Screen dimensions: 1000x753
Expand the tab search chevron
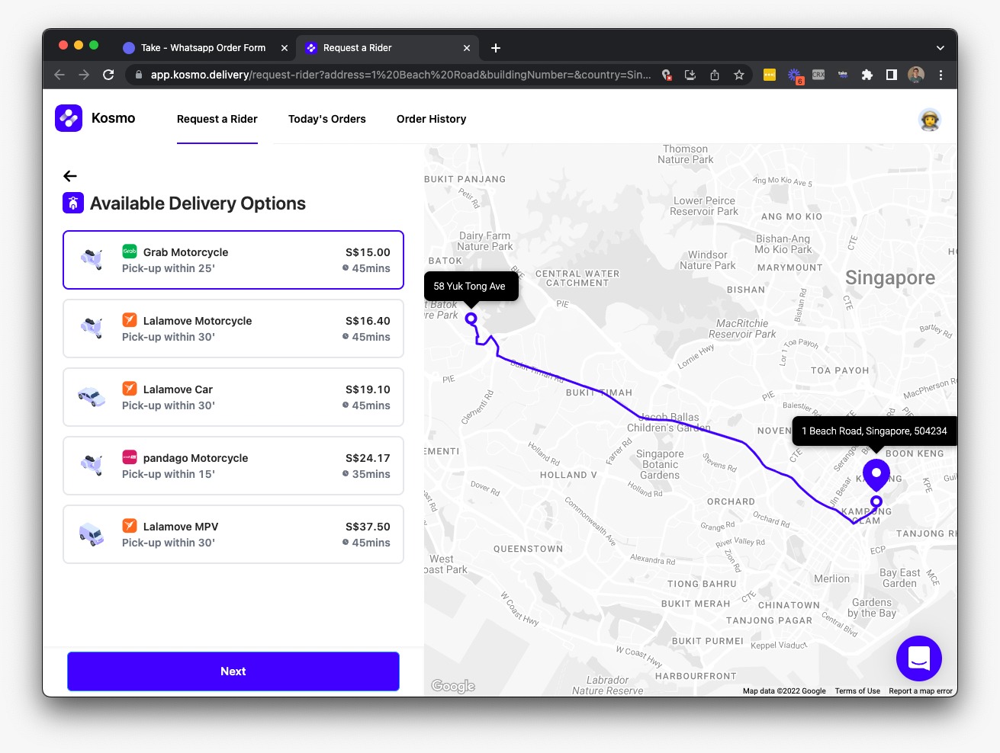[x=941, y=48]
